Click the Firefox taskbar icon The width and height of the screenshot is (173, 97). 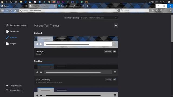point(54,2)
